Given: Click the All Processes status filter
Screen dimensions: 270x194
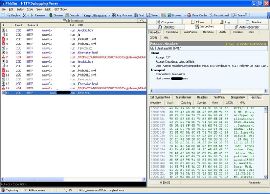Looking at the screenshot, I should pyautogui.click(x=35, y=190).
